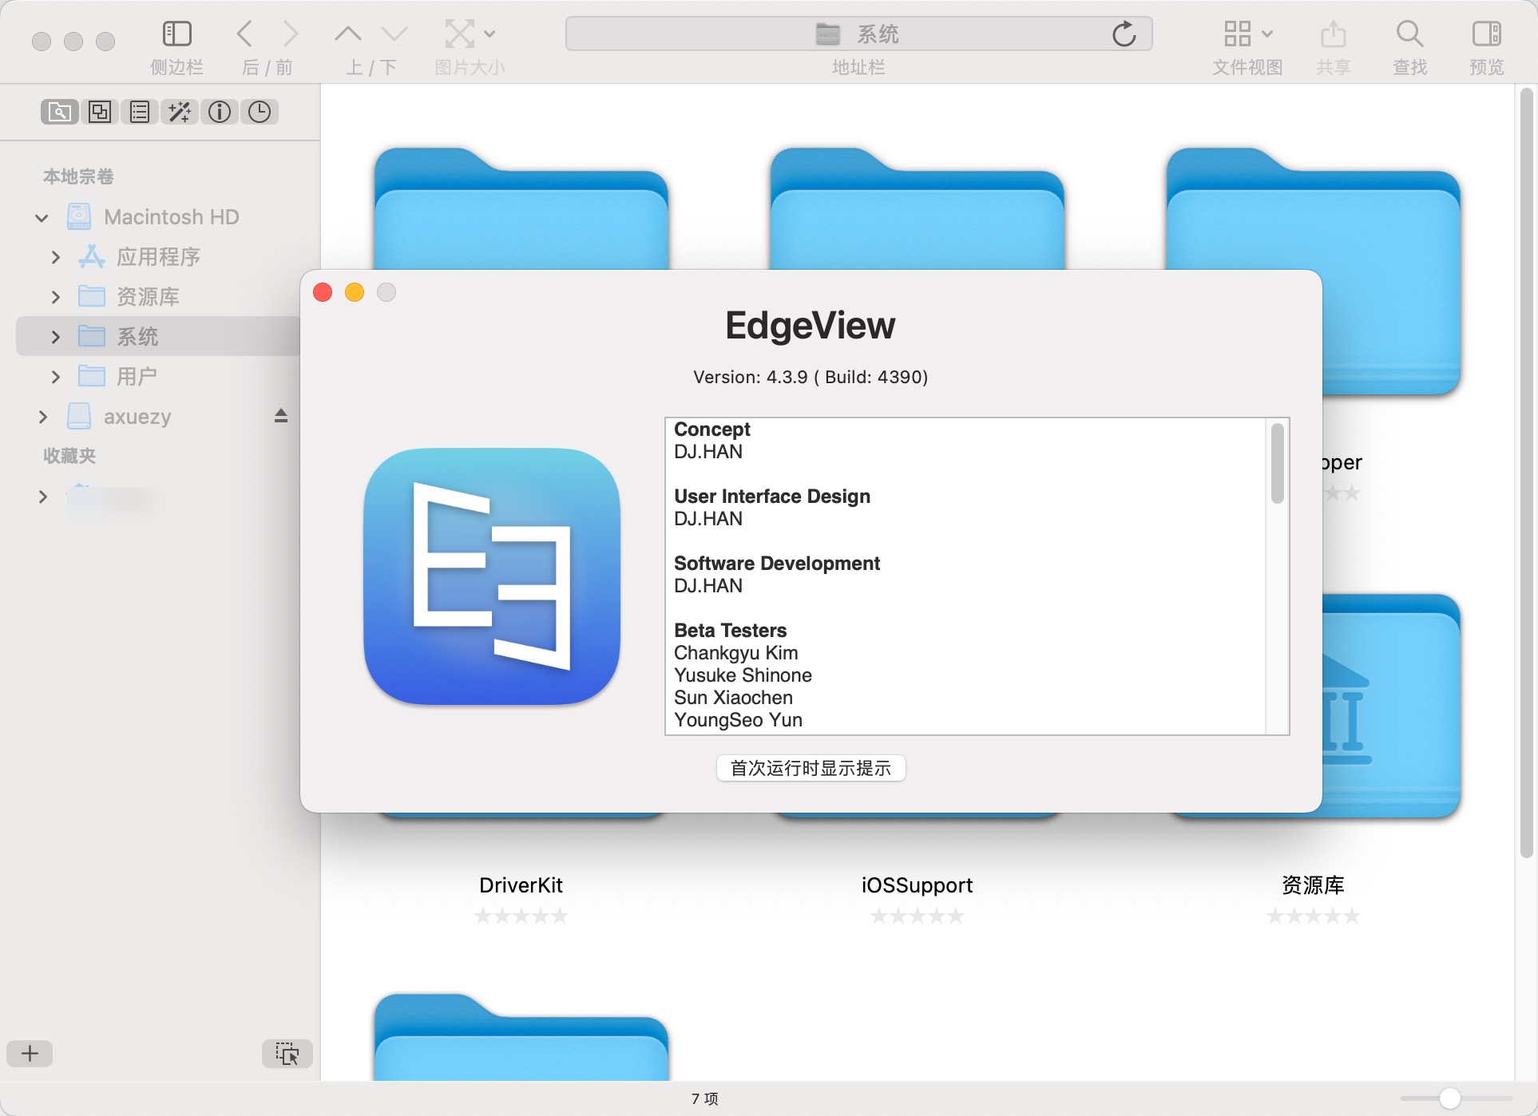Select the file browser sidebar tab
The width and height of the screenshot is (1538, 1116).
(60, 112)
